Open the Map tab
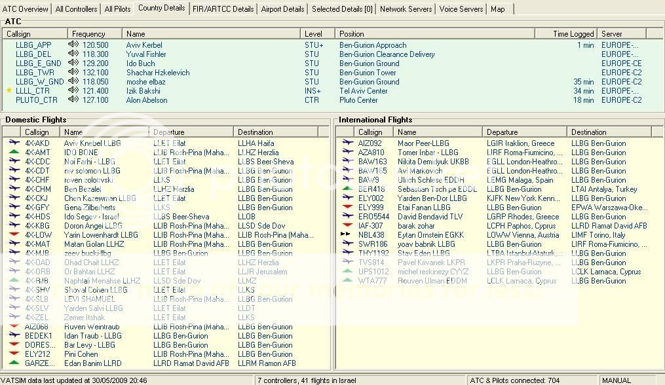665x385 pixels. (x=498, y=9)
